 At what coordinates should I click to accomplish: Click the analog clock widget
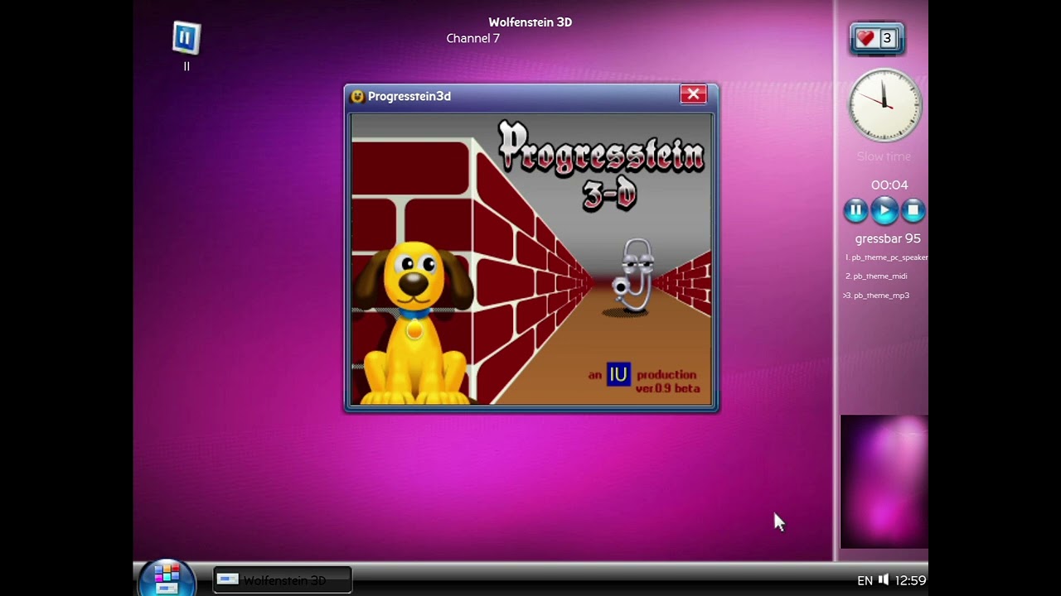(x=884, y=105)
